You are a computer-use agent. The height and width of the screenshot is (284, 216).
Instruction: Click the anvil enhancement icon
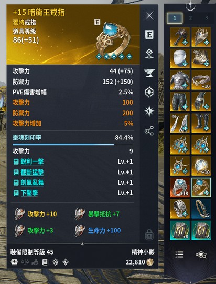(149, 73)
